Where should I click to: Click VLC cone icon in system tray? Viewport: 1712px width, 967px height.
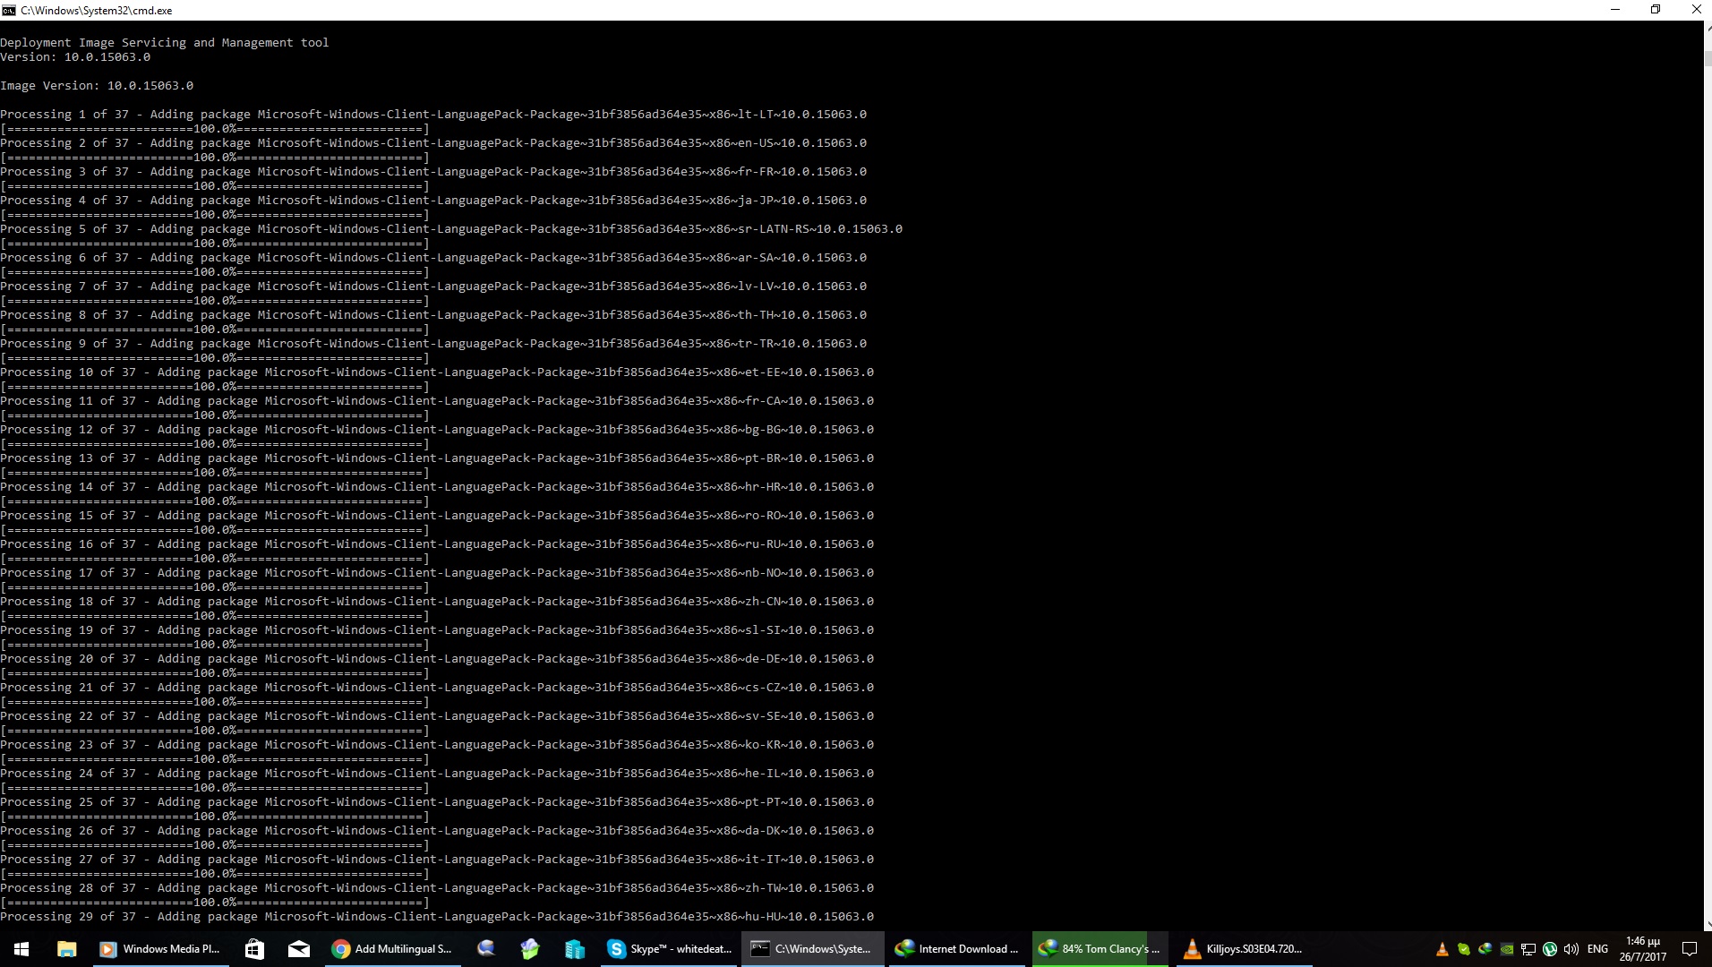[1442, 949]
